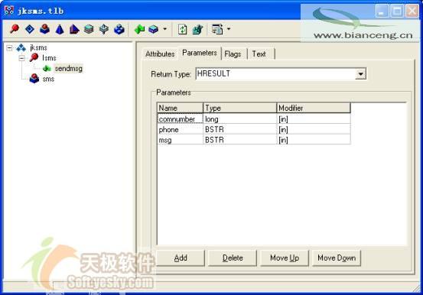Collapse the Isms interface tree node
The height and width of the screenshot is (295, 423).
(x=22, y=58)
